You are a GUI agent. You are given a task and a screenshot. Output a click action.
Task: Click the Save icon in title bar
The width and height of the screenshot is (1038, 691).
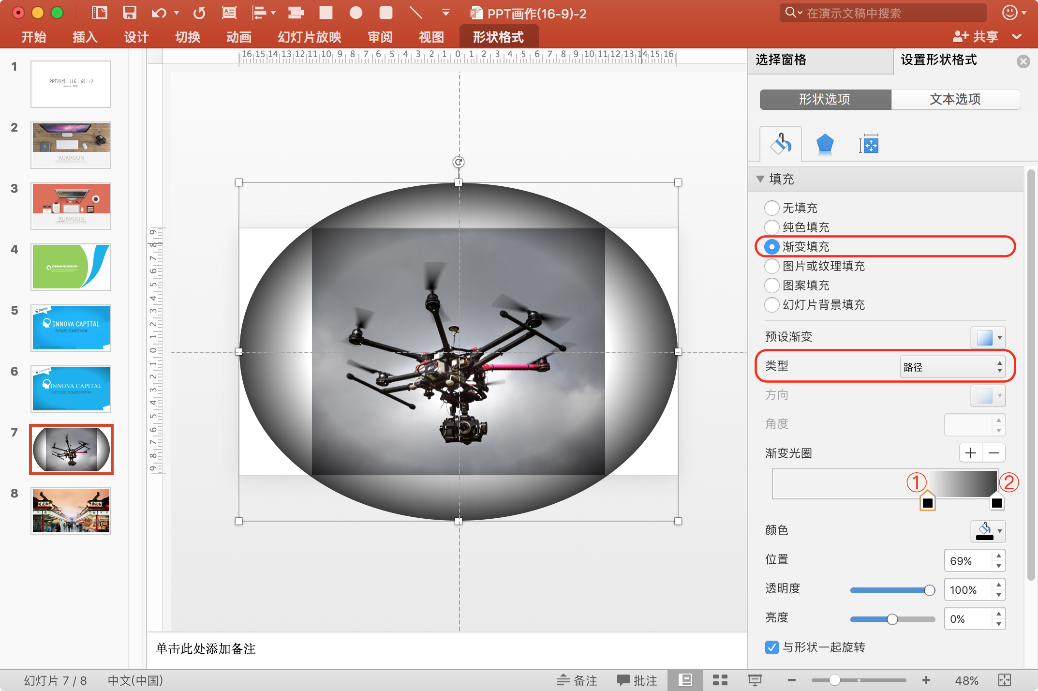(x=129, y=13)
